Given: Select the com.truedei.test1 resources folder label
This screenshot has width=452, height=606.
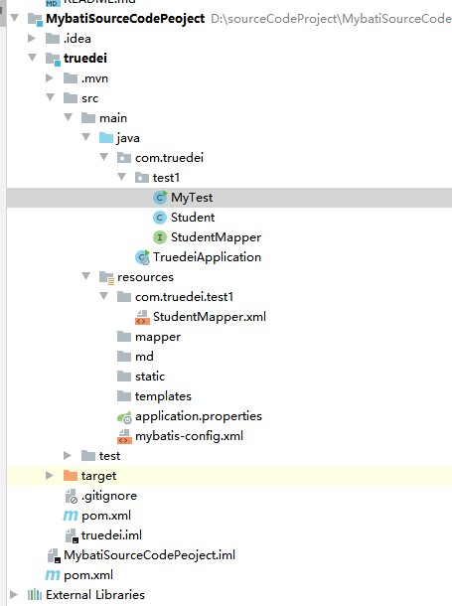Looking at the screenshot, I should pyautogui.click(x=185, y=297).
